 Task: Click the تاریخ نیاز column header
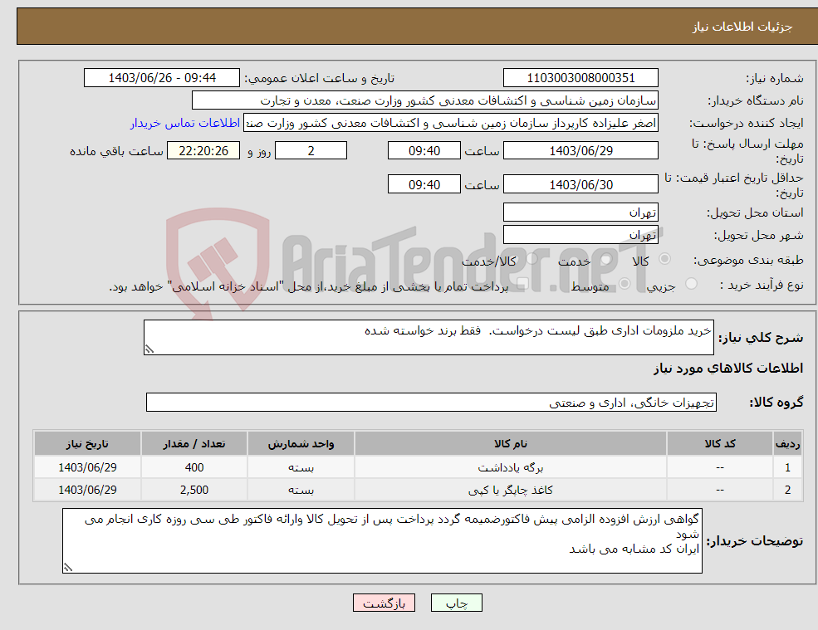(88, 443)
